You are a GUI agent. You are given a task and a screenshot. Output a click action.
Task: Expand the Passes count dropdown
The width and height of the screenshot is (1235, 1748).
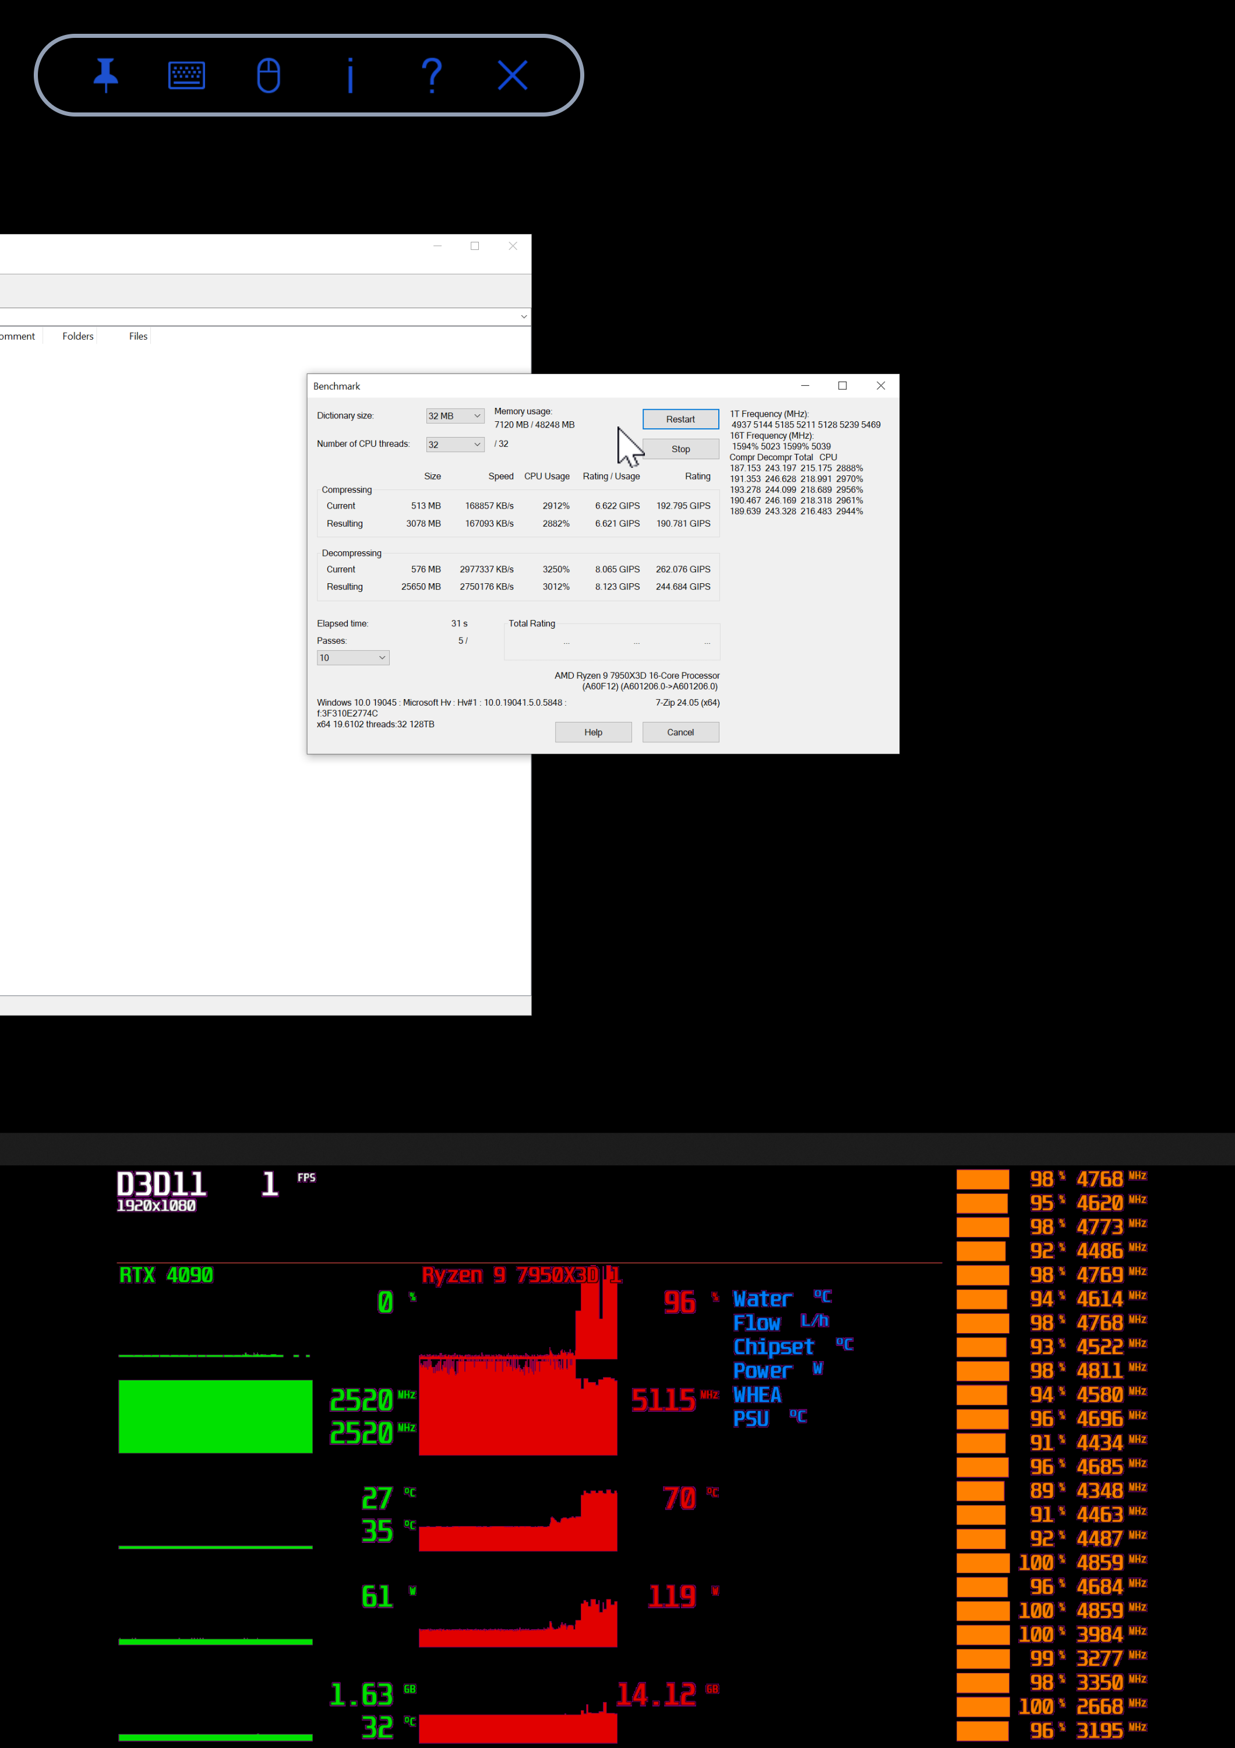(353, 658)
